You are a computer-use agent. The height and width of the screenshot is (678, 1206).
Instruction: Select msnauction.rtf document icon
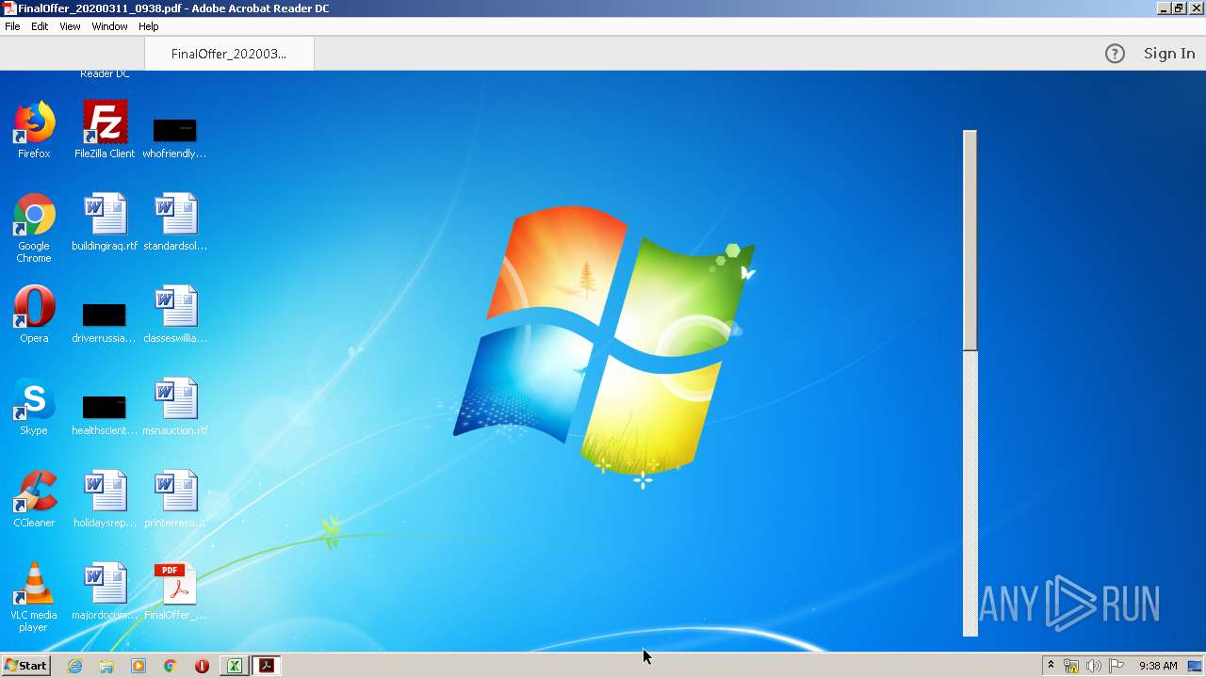pos(175,407)
